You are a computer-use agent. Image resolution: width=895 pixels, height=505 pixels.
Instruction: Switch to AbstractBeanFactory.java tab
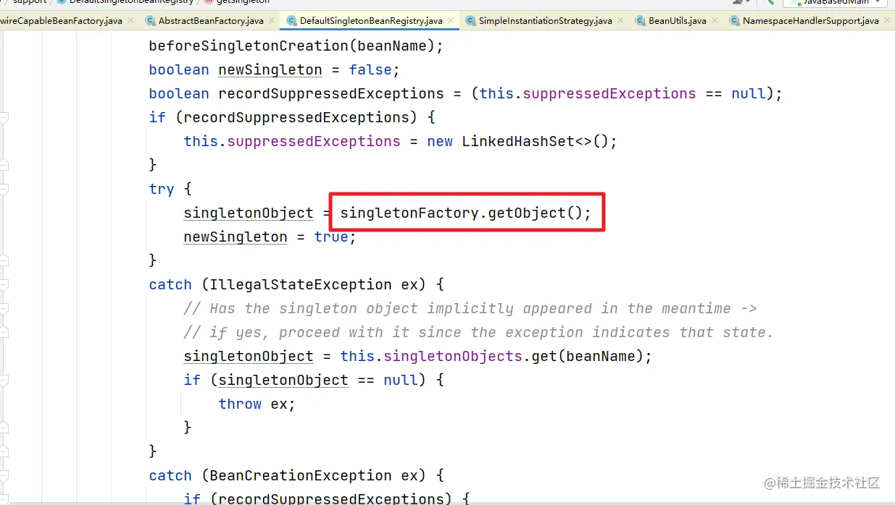211,21
